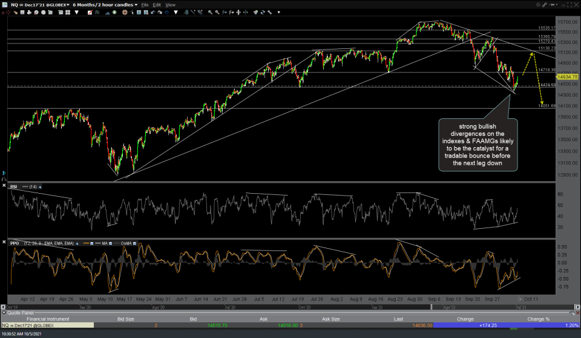Open the wrench chart settings icon

coord(270,12)
